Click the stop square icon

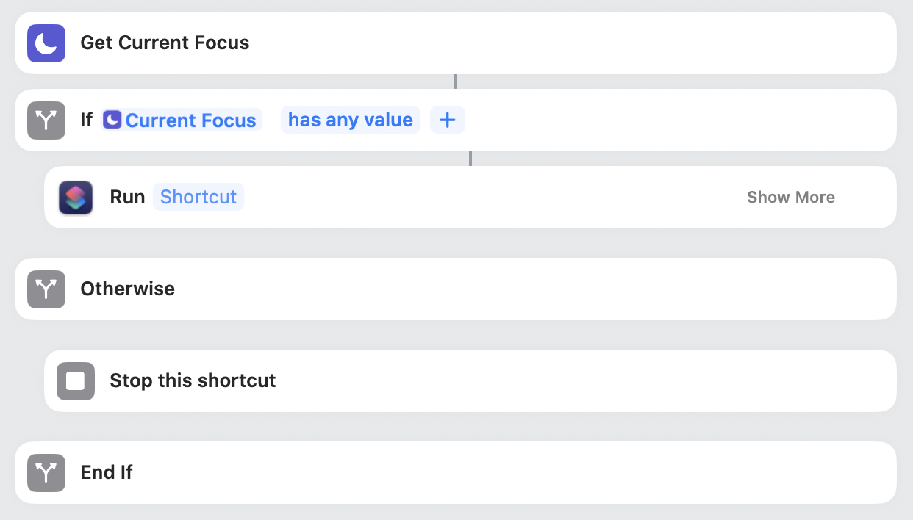tap(76, 381)
